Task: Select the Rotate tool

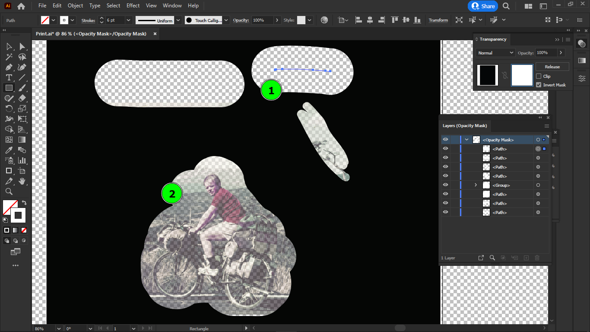Action: coord(10,109)
